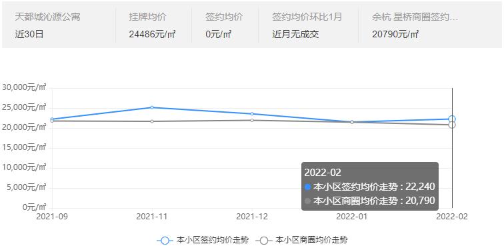Image resolution: width=504 pixels, height=248 pixels.
Task: Click tooltip row showing 22,240
Action: point(369,187)
